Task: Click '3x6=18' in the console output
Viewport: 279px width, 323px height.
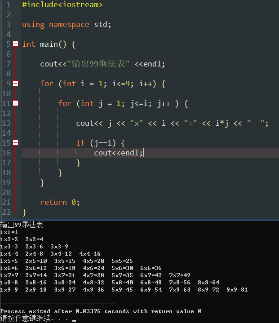Action: click(65, 268)
